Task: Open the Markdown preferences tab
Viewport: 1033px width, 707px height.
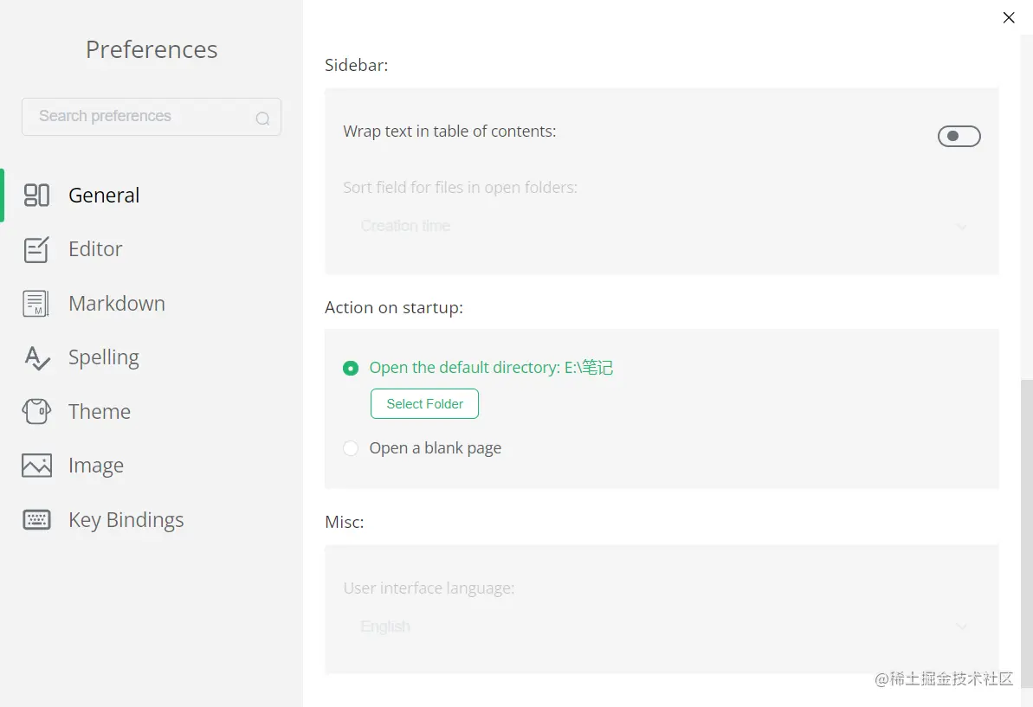Action: pyautogui.click(x=117, y=304)
